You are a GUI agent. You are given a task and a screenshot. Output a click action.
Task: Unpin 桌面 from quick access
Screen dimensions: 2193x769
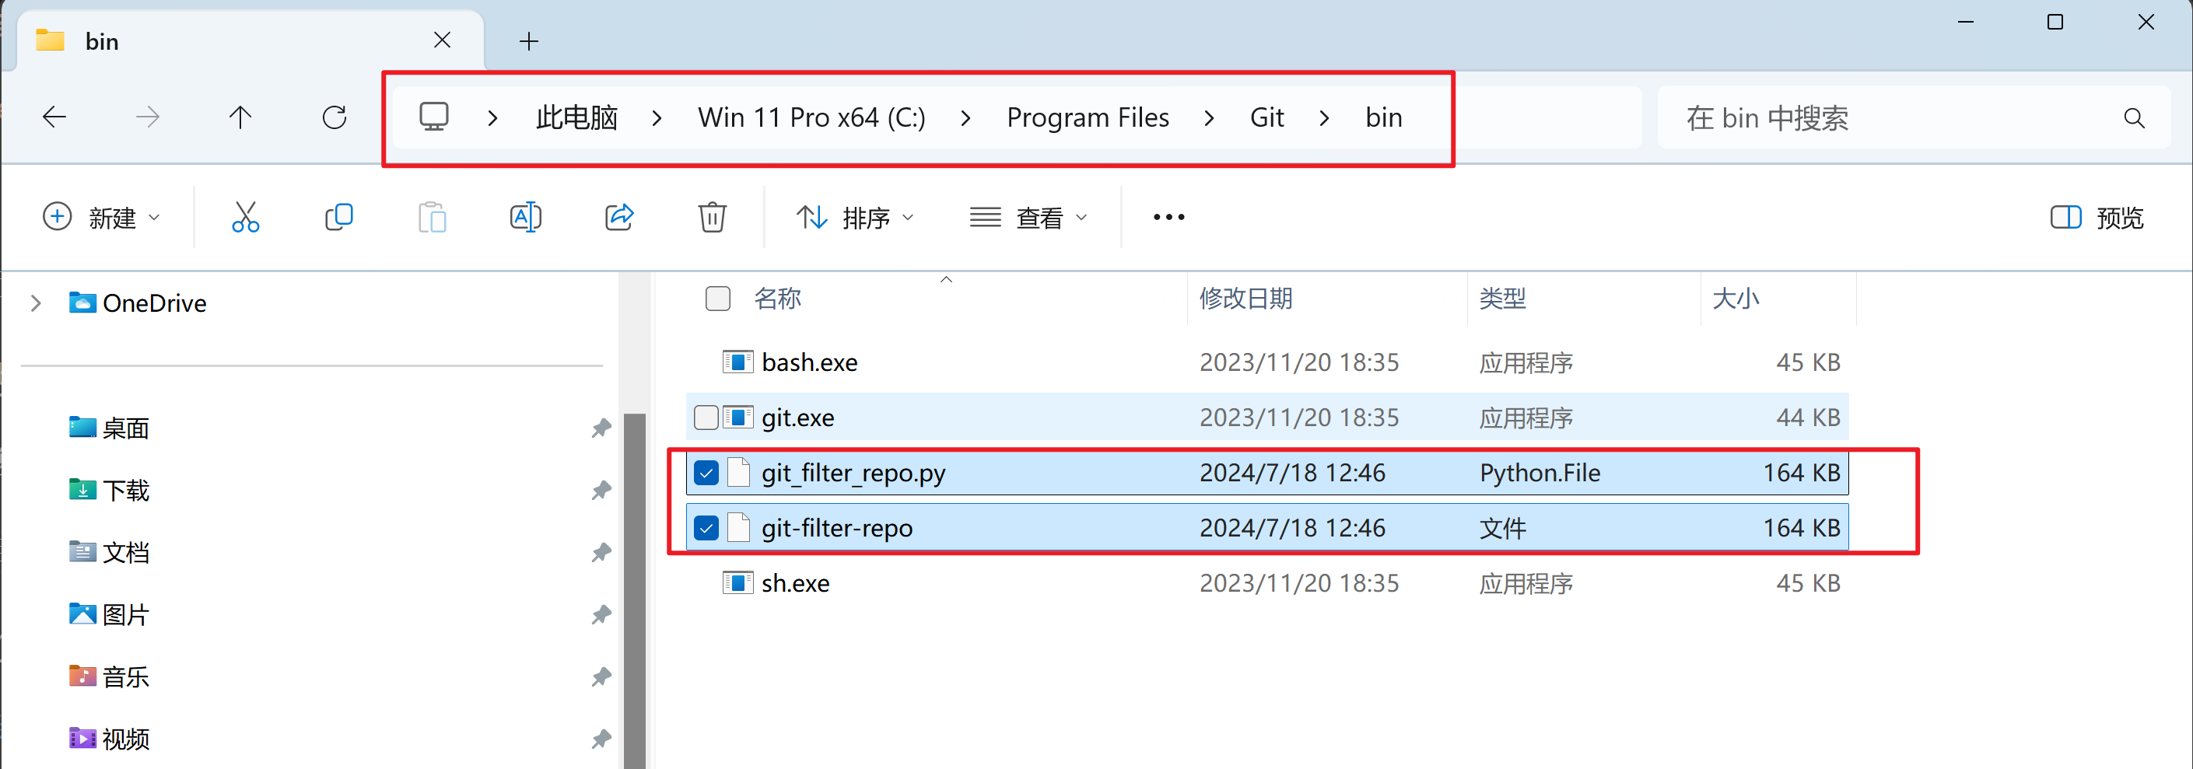tap(601, 428)
